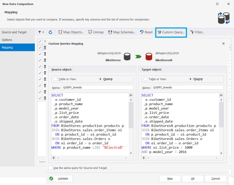Click the Search box below mapping grid

pos(42,162)
